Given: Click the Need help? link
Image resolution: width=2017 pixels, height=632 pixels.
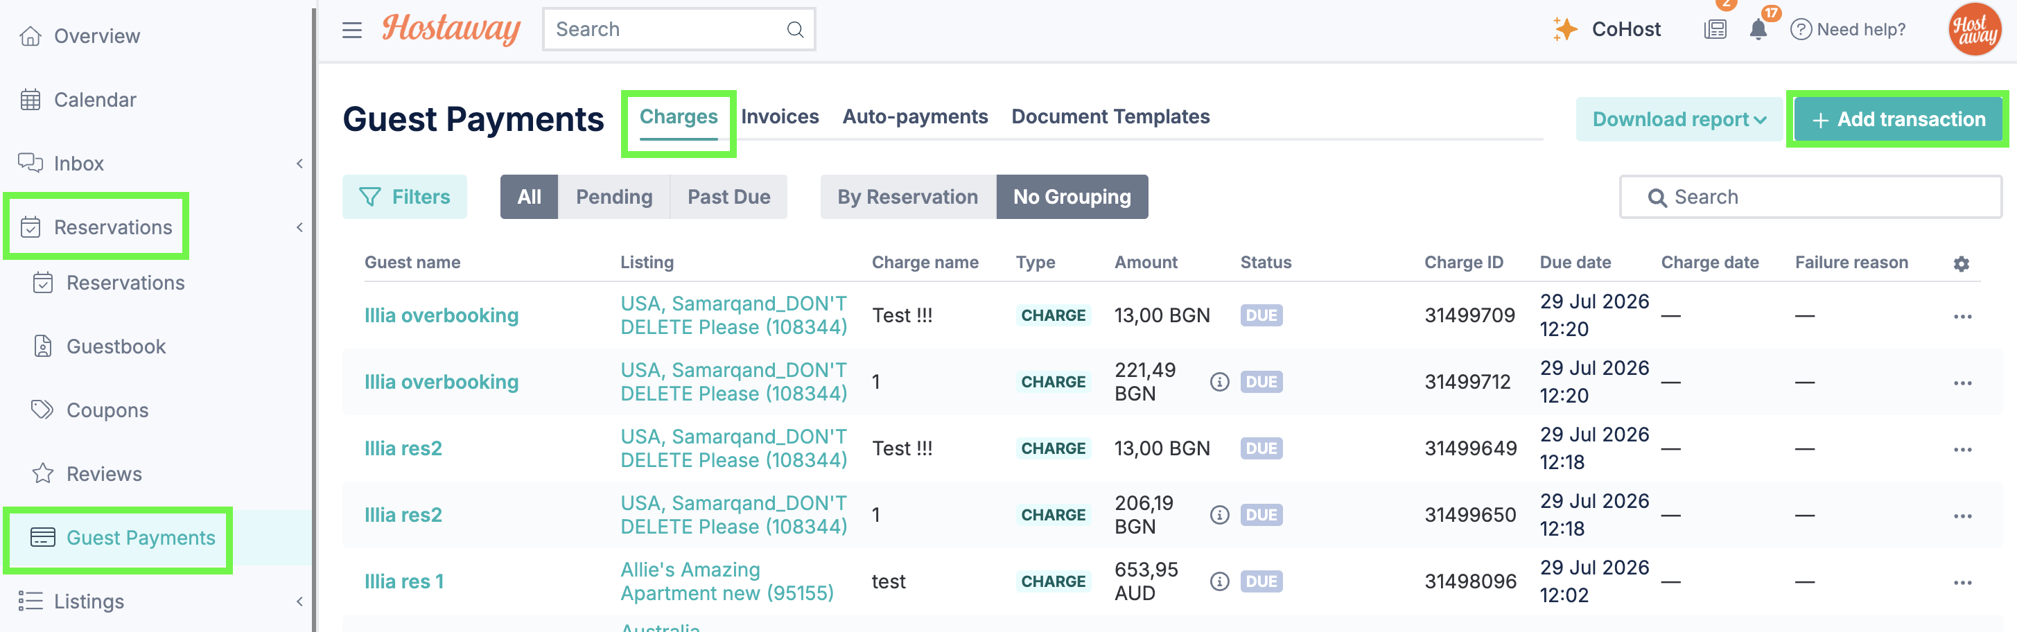Looking at the screenshot, I should (x=1861, y=30).
